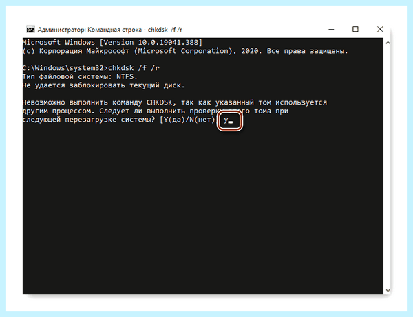Maximize the Command Prompt window
This screenshot has height=317, width=413.
355,29
